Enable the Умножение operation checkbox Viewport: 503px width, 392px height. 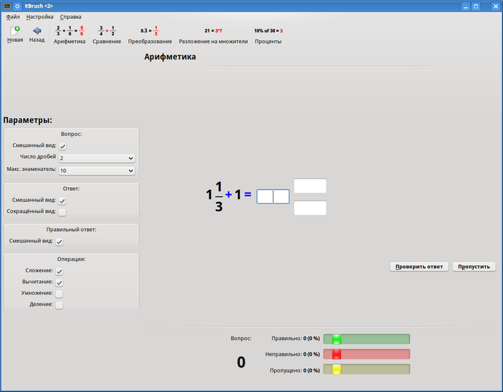click(59, 294)
